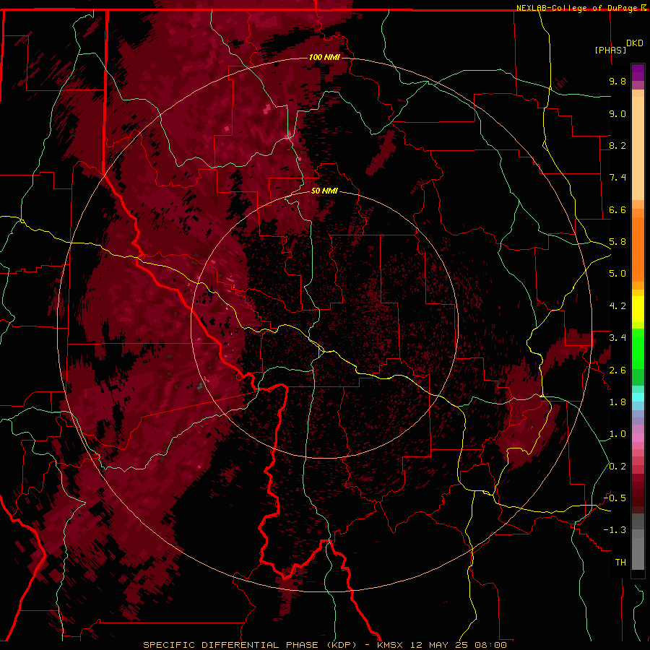Viewport: 650px width, 650px height.
Task: Click the 5.8 scale value
Action: pos(617,242)
